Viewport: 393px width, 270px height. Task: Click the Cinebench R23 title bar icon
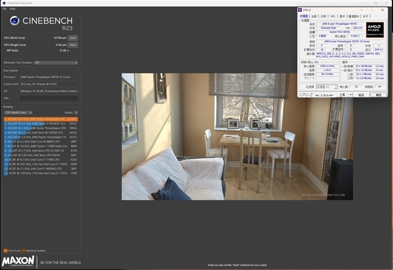tap(3, 3)
